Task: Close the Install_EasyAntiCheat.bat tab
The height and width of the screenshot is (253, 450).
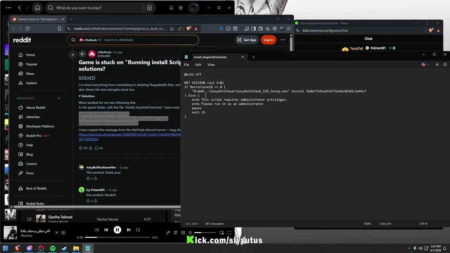Action: [243, 57]
